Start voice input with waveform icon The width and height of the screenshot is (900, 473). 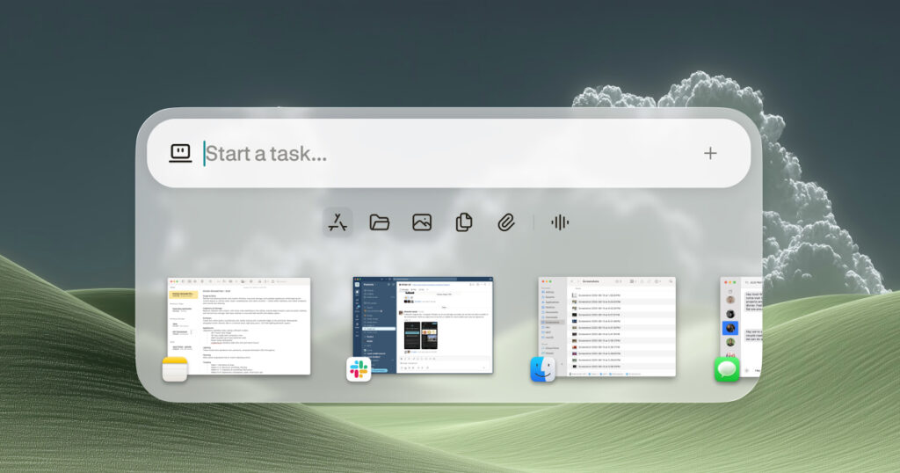click(x=560, y=222)
